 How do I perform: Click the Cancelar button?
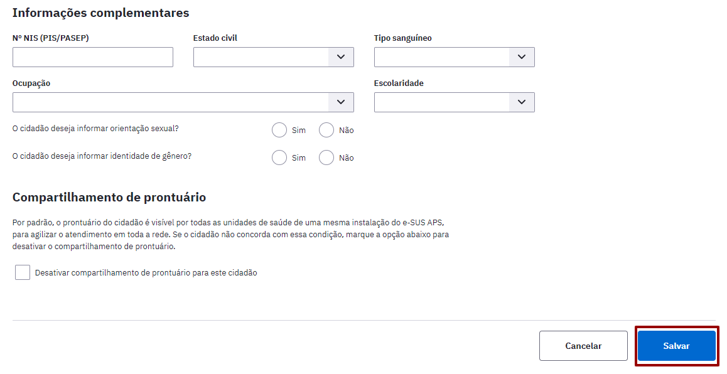point(583,346)
